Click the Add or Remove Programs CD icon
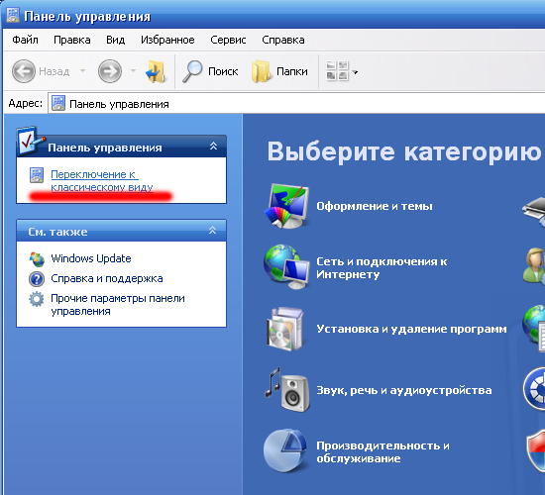Screen dimensions: 545x495 (x=285, y=329)
